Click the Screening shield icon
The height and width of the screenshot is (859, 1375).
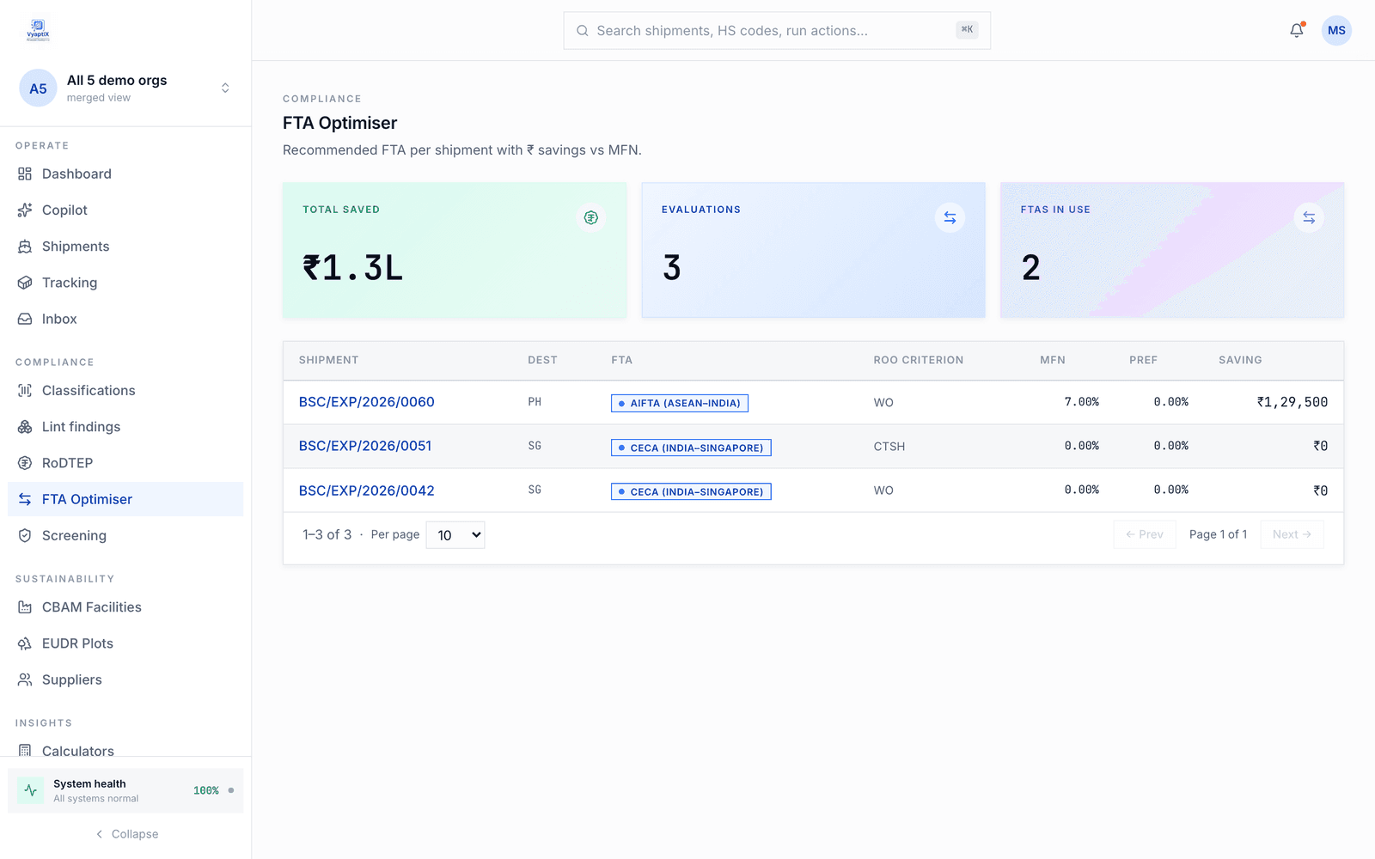(x=25, y=535)
